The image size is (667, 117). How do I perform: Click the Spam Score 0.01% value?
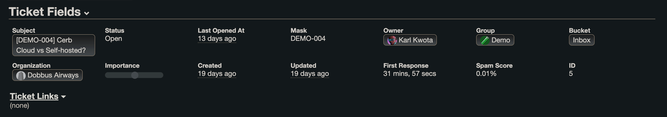(486, 74)
